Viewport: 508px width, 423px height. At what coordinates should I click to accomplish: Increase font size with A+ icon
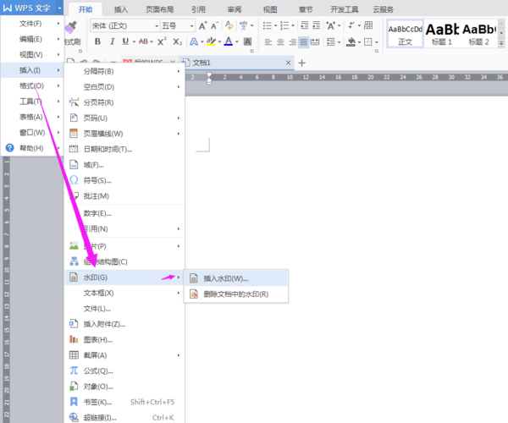[203, 25]
